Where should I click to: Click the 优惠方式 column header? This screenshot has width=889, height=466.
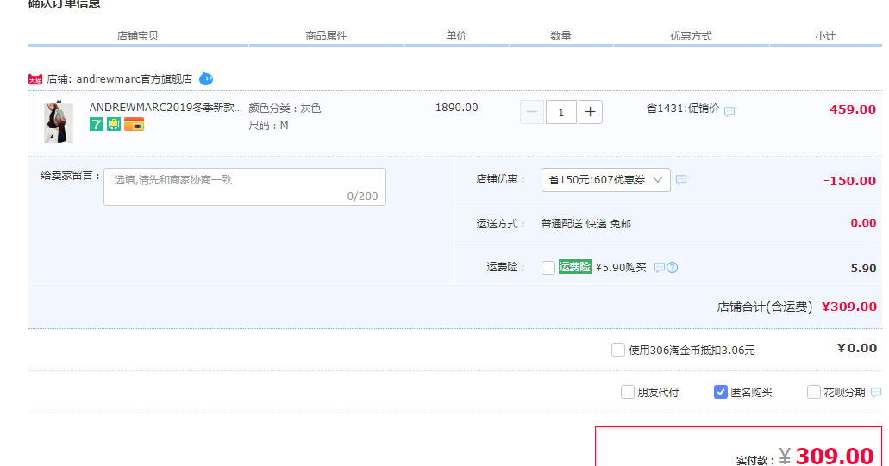(x=692, y=35)
